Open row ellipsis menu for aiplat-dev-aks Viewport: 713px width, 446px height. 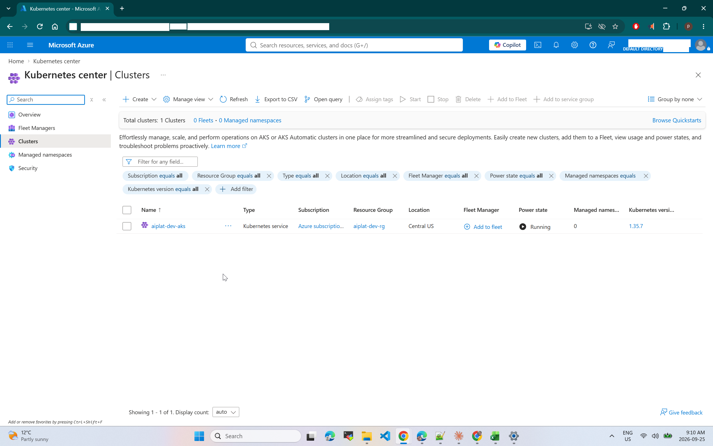[228, 226]
